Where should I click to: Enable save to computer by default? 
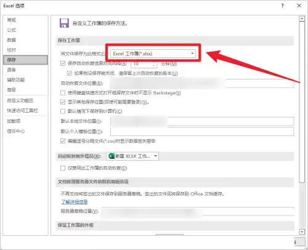point(63,111)
